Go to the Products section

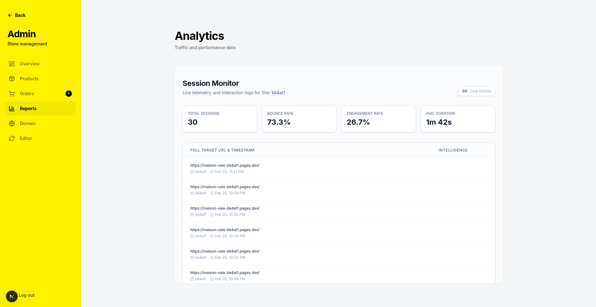point(29,79)
